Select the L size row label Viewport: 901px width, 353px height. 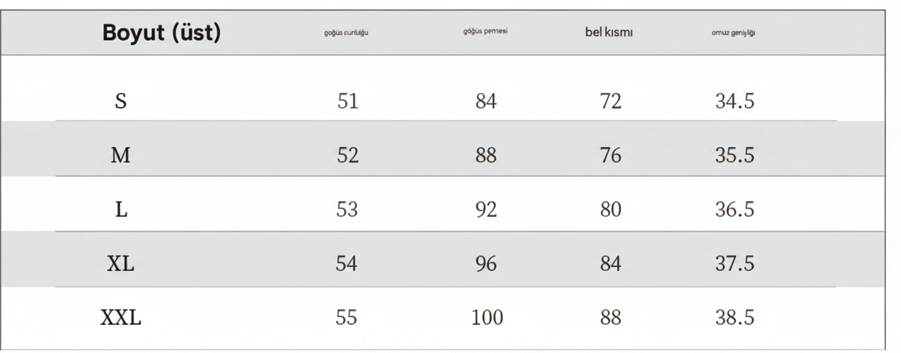(121, 210)
